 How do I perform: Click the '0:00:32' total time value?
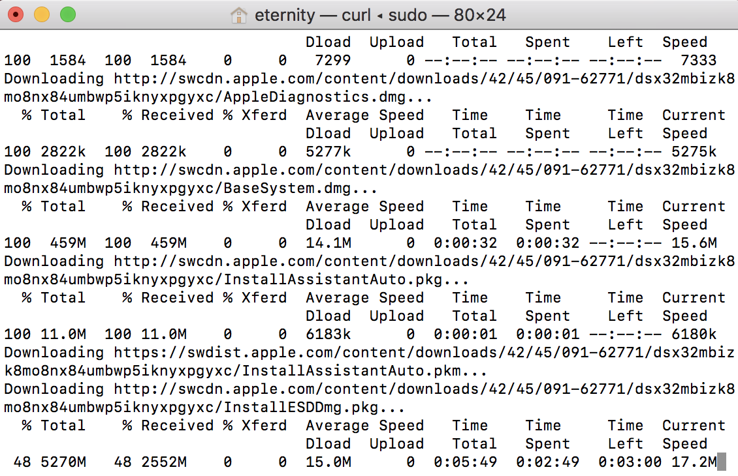point(466,243)
